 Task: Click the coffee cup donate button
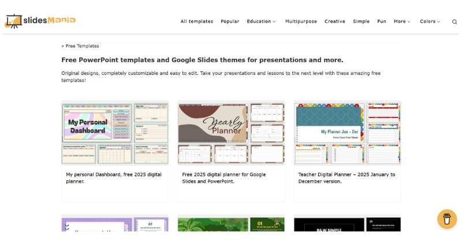pos(446,219)
